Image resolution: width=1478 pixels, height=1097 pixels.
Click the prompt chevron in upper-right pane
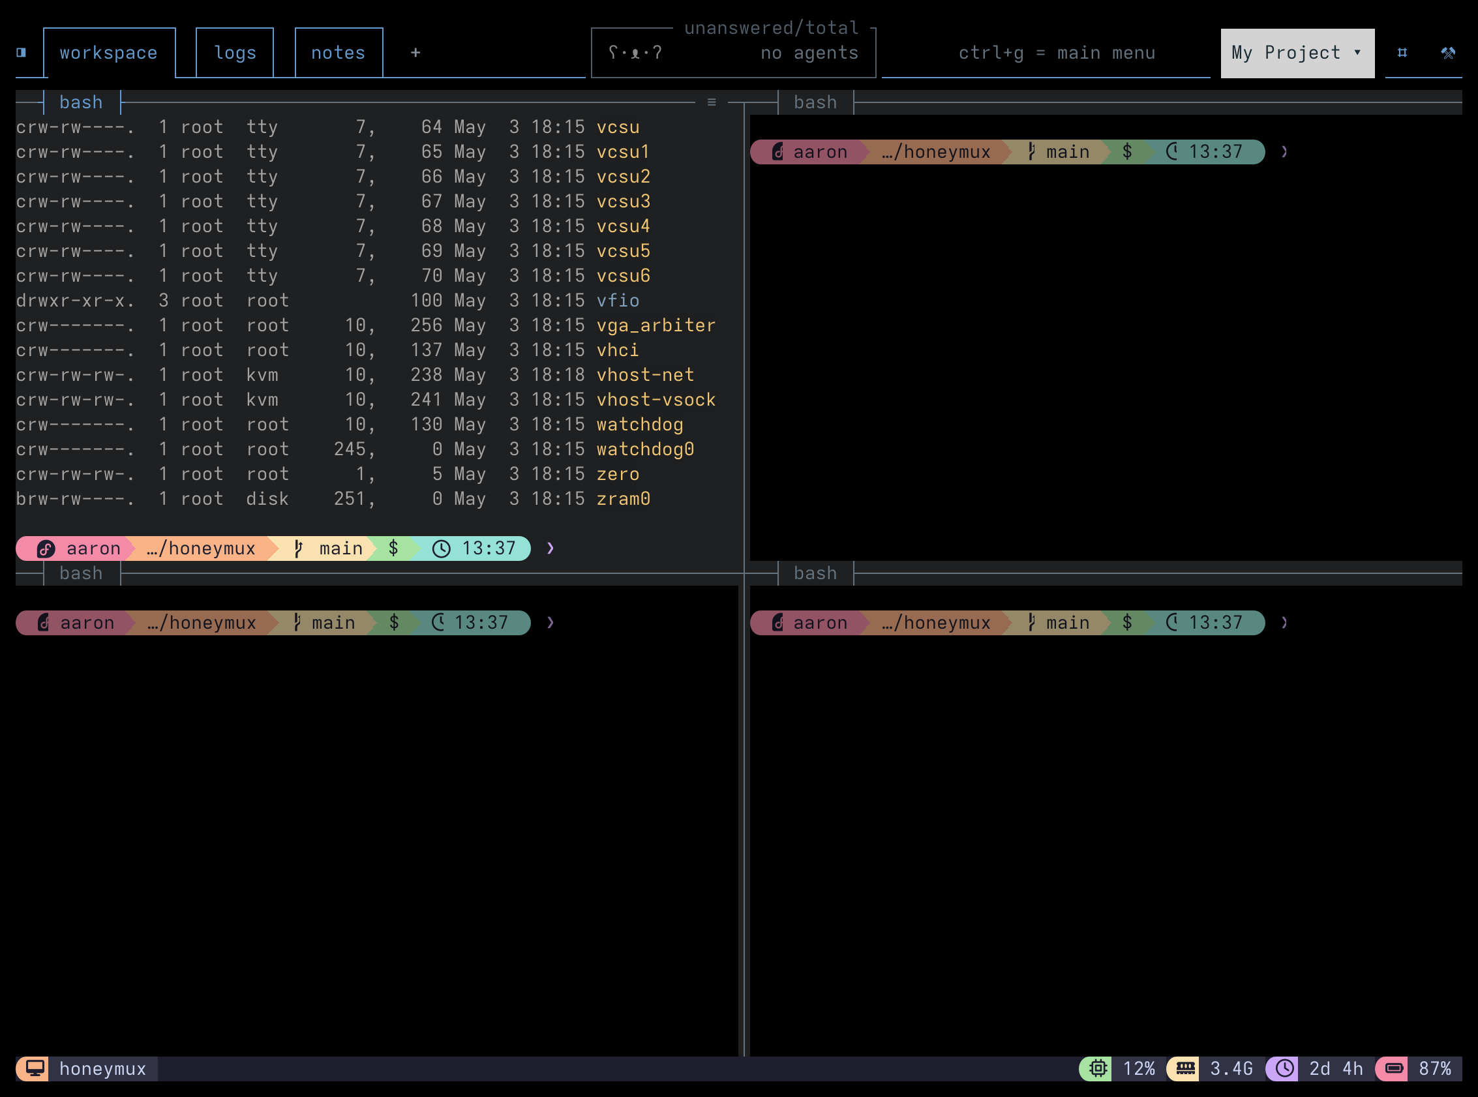[x=1284, y=152]
